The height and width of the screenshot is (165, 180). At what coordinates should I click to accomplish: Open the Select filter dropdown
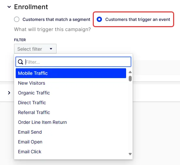(35, 49)
